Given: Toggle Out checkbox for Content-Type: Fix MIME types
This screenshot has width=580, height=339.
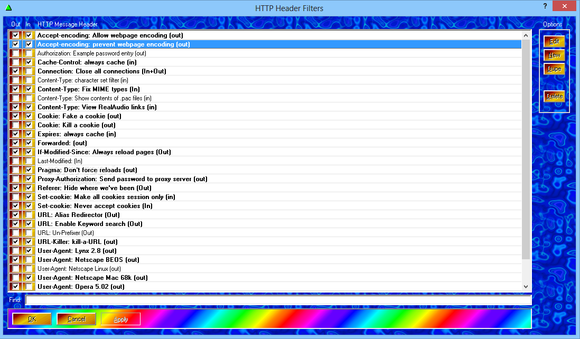Looking at the screenshot, I should click(x=15, y=89).
